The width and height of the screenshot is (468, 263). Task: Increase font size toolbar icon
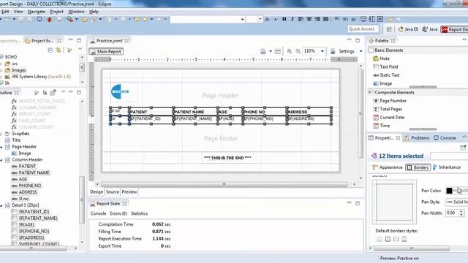pyautogui.click(x=268, y=19)
